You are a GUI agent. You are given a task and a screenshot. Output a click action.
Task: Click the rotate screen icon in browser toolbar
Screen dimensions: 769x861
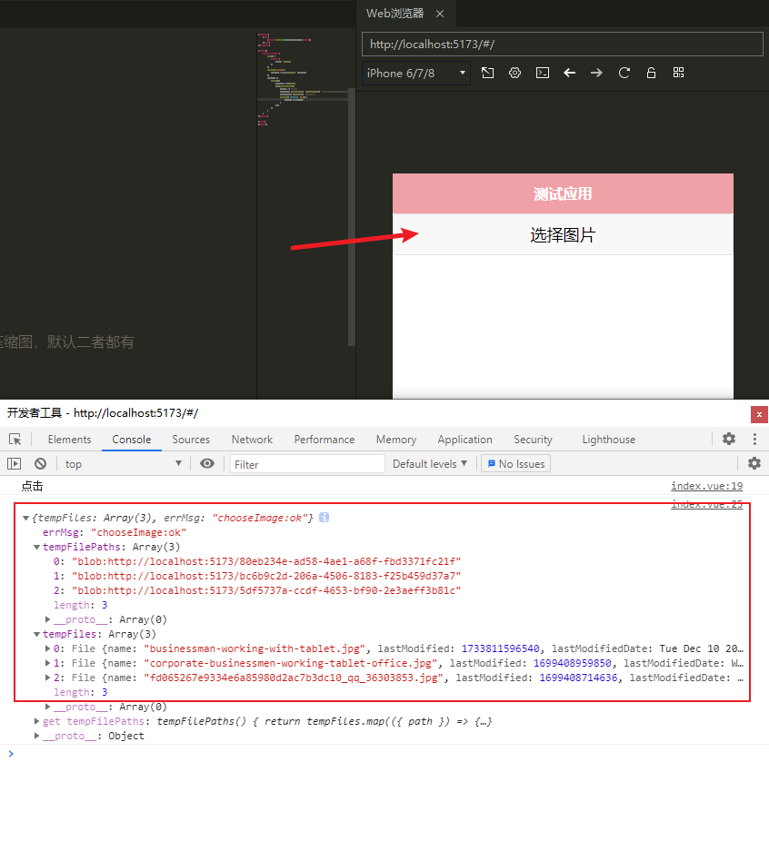(487, 73)
